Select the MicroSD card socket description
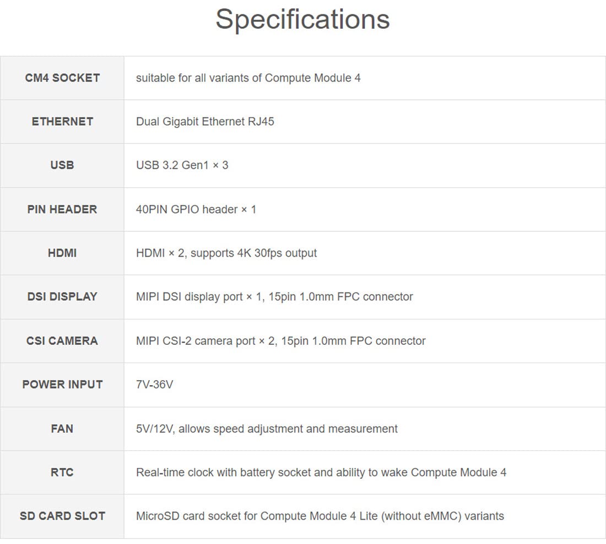 pyautogui.click(x=320, y=516)
